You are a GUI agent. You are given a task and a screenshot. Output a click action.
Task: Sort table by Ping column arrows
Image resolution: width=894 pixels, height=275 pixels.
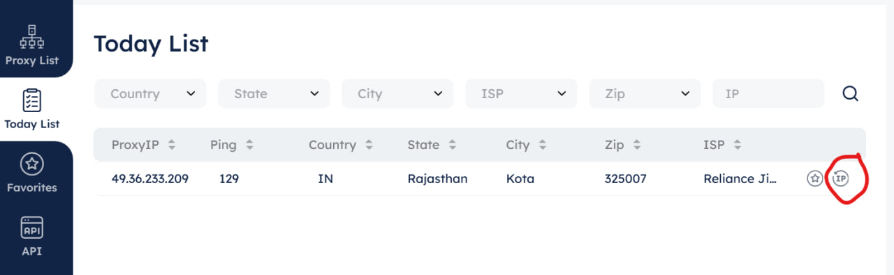coord(249,145)
